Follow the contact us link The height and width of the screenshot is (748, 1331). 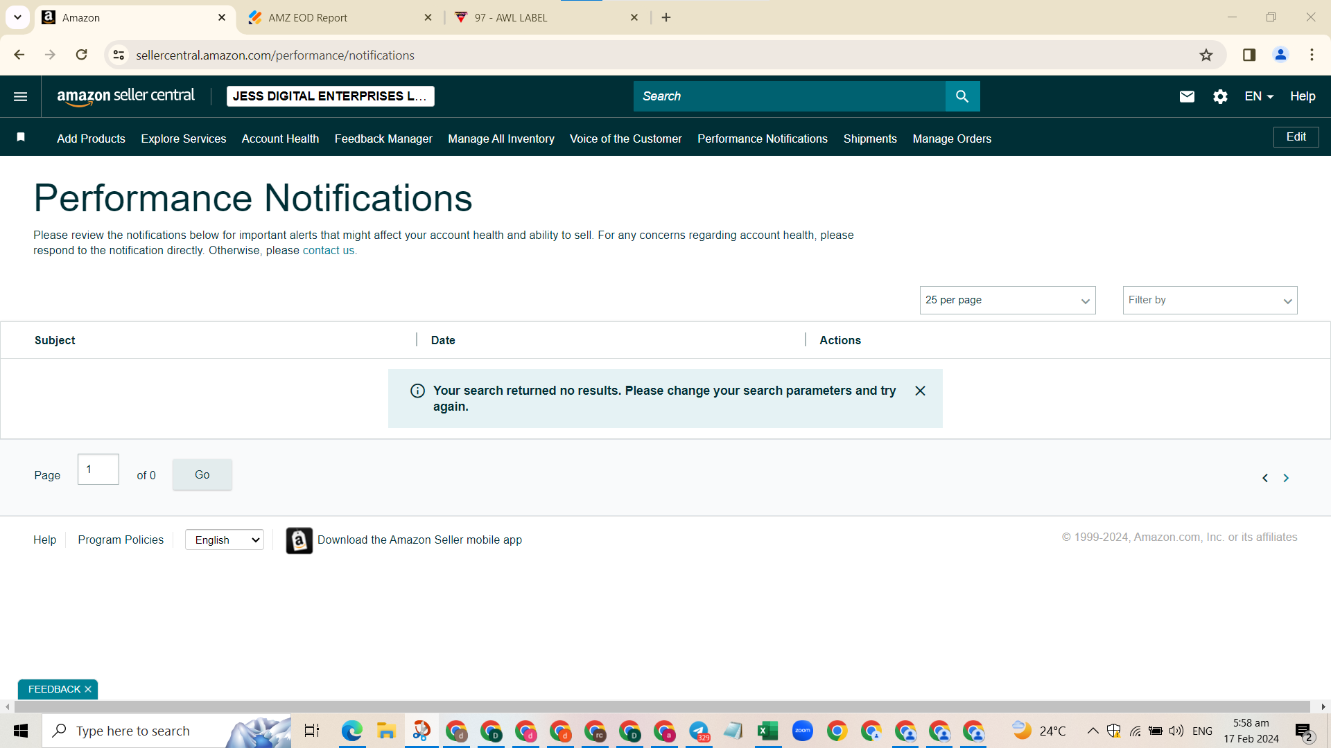click(329, 251)
